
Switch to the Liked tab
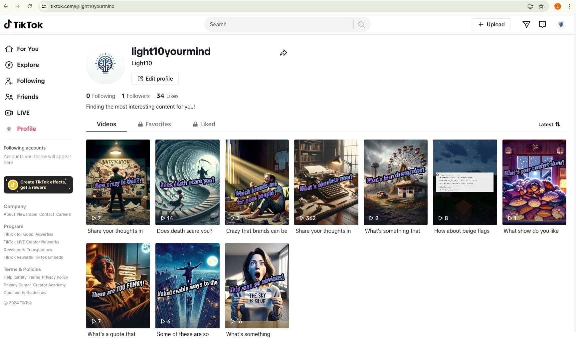tap(204, 124)
